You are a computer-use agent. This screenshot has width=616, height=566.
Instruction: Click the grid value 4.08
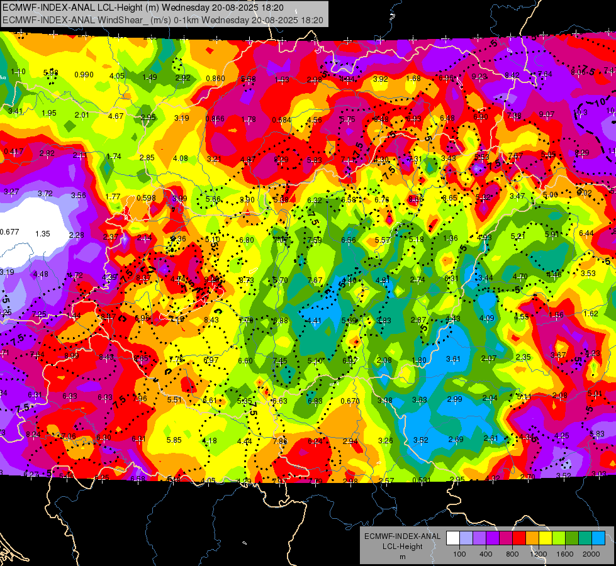pos(181,158)
